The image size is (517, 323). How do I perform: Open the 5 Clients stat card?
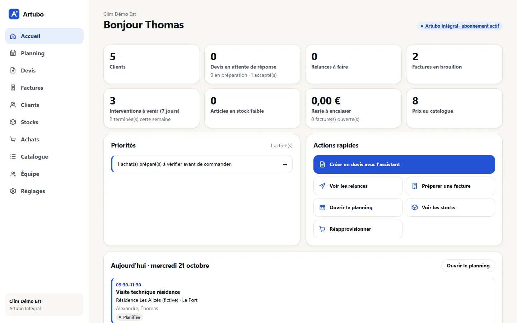tap(152, 64)
